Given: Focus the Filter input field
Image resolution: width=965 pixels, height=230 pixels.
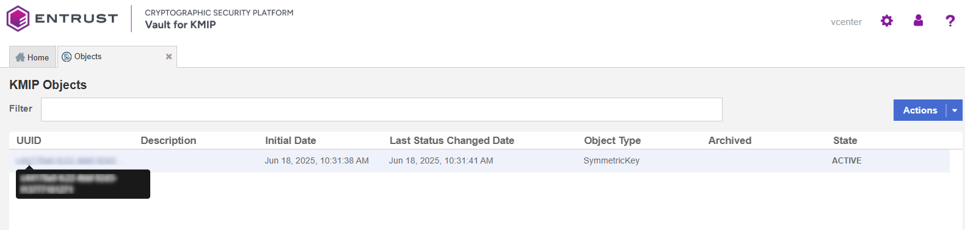Looking at the screenshot, I should (x=382, y=109).
